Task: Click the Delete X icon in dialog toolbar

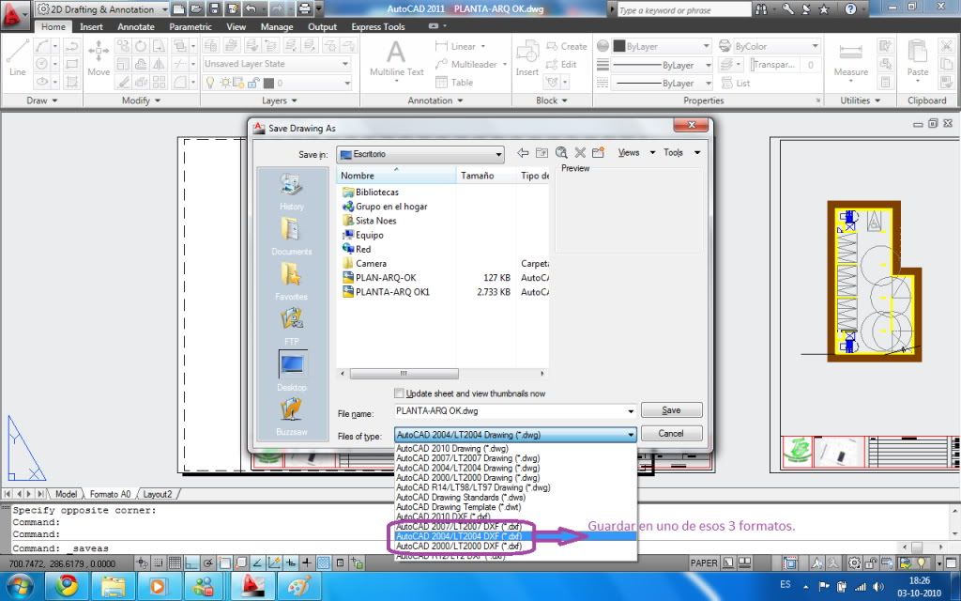Action: tap(580, 153)
